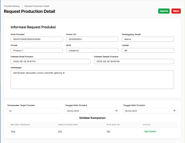Viewport: 185px width, 143px height.
Task: Open calendar icon in second Tanggal Akhir Produksi
Action: coord(174,111)
